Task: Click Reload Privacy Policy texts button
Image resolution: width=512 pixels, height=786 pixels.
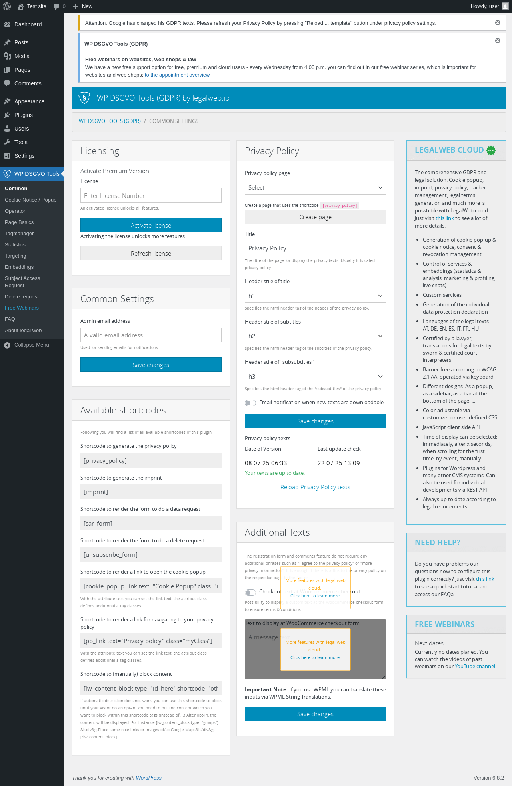Action: pos(315,487)
